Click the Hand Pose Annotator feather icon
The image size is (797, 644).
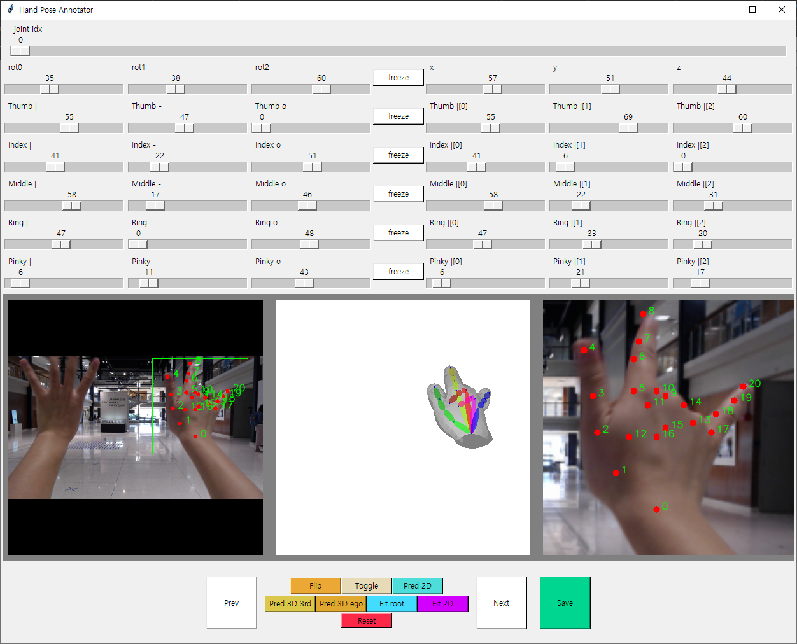(x=10, y=10)
